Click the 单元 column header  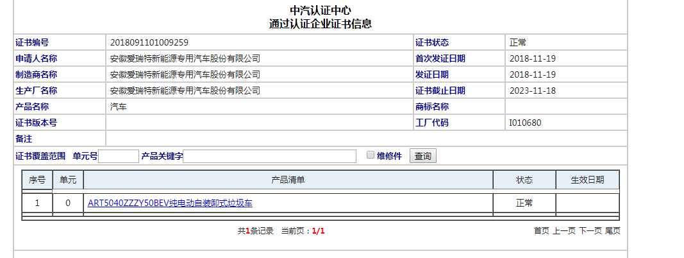pos(68,180)
